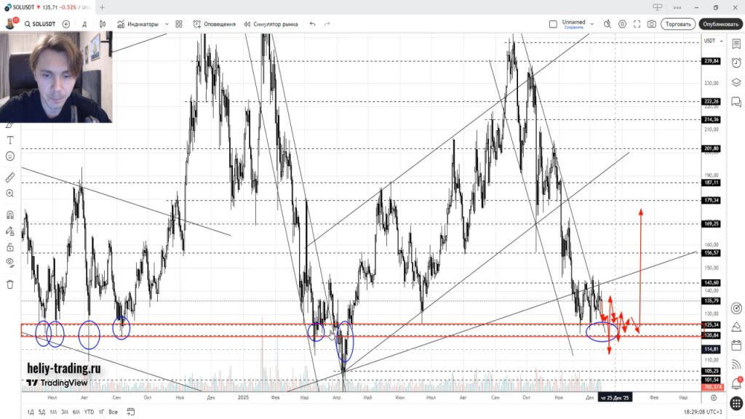Screen dimensions: 745x419
Task: Activate the Zoom In tool
Action: (10, 193)
